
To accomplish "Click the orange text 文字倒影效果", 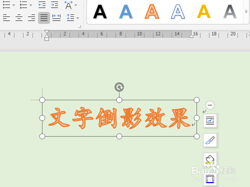I will click(119, 118).
